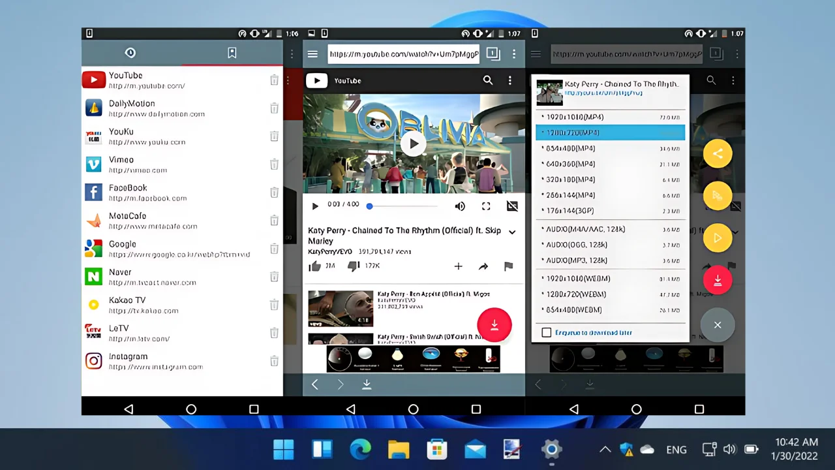
Task: Tap the red download floating button in browser
Action: 494,324
